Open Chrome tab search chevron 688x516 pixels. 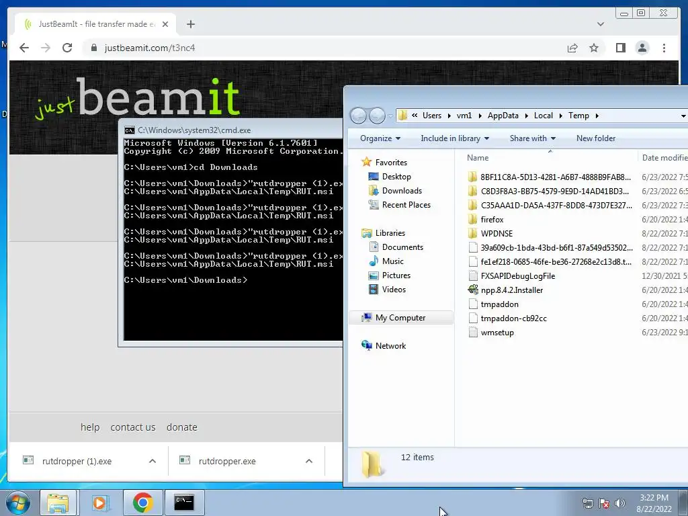click(601, 24)
